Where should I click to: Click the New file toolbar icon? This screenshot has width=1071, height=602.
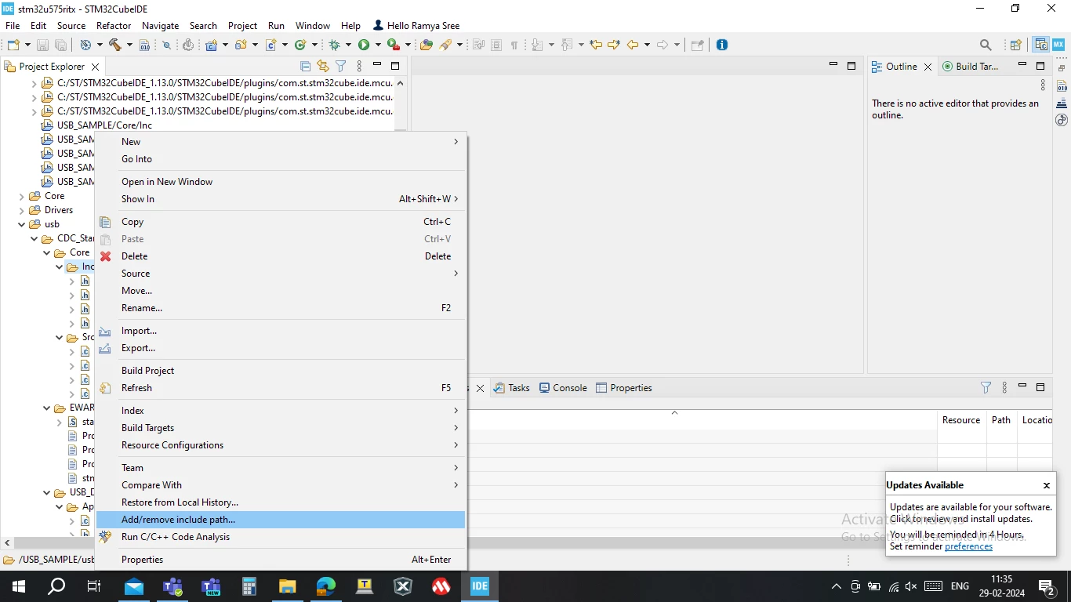tap(13, 45)
